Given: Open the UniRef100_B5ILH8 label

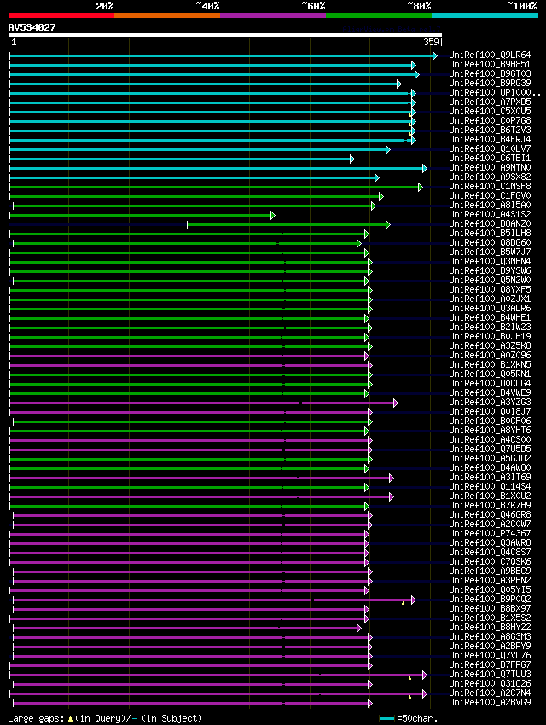Looking at the screenshot, I should click(x=490, y=234).
